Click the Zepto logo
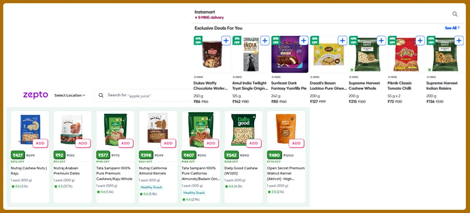The width and height of the screenshot is (470, 213). tap(36, 95)
